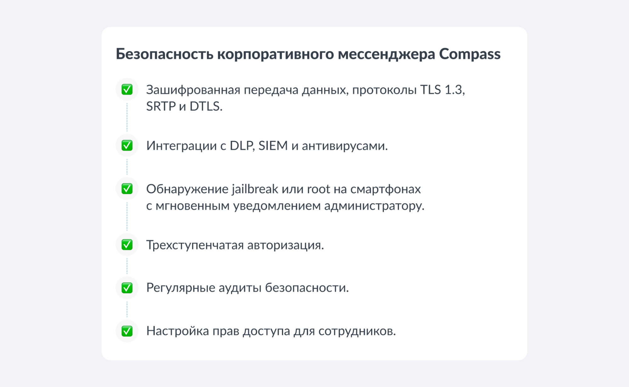Click the word 'смартфонах'
The image size is (629, 387).
pos(385,189)
